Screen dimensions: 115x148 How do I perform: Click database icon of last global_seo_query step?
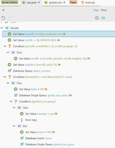pyautogui.click(x=22, y=144)
